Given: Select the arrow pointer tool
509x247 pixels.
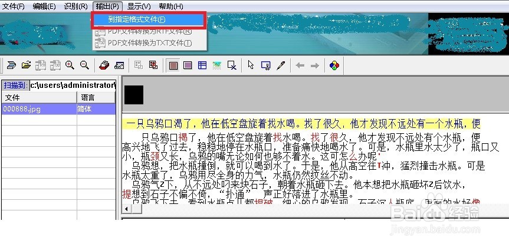Looking at the screenshot, I should 251,65.
